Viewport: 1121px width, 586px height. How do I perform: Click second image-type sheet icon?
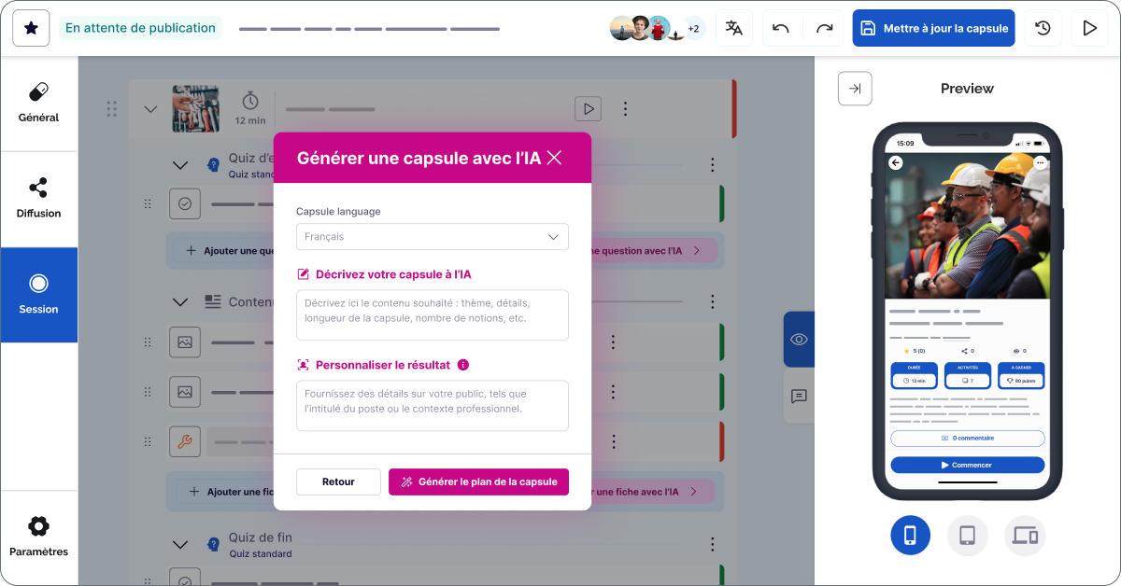(185, 392)
